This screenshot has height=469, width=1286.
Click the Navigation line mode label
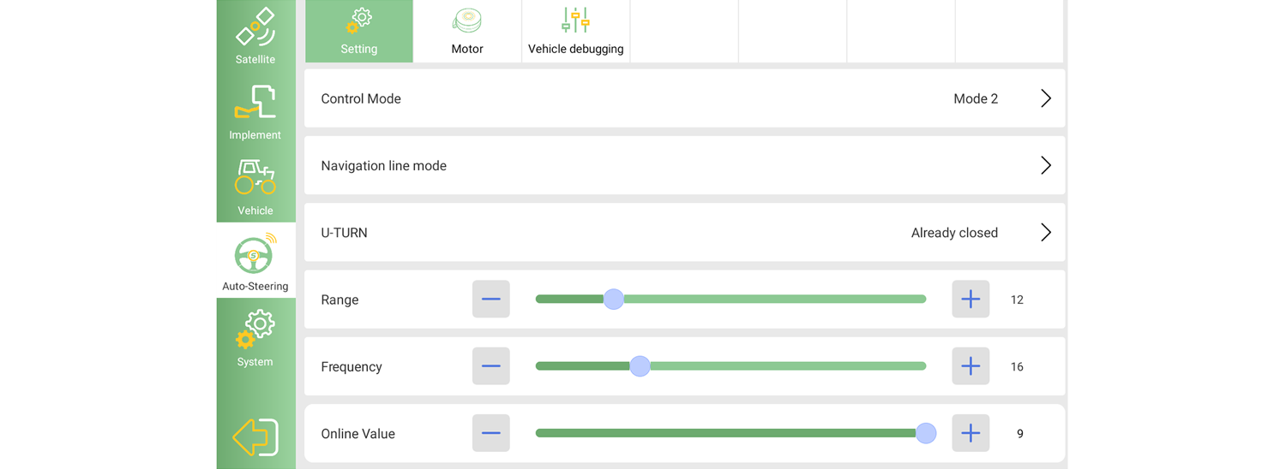tap(384, 166)
